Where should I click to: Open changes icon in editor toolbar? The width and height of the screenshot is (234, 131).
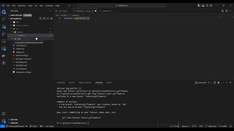click(223, 11)
